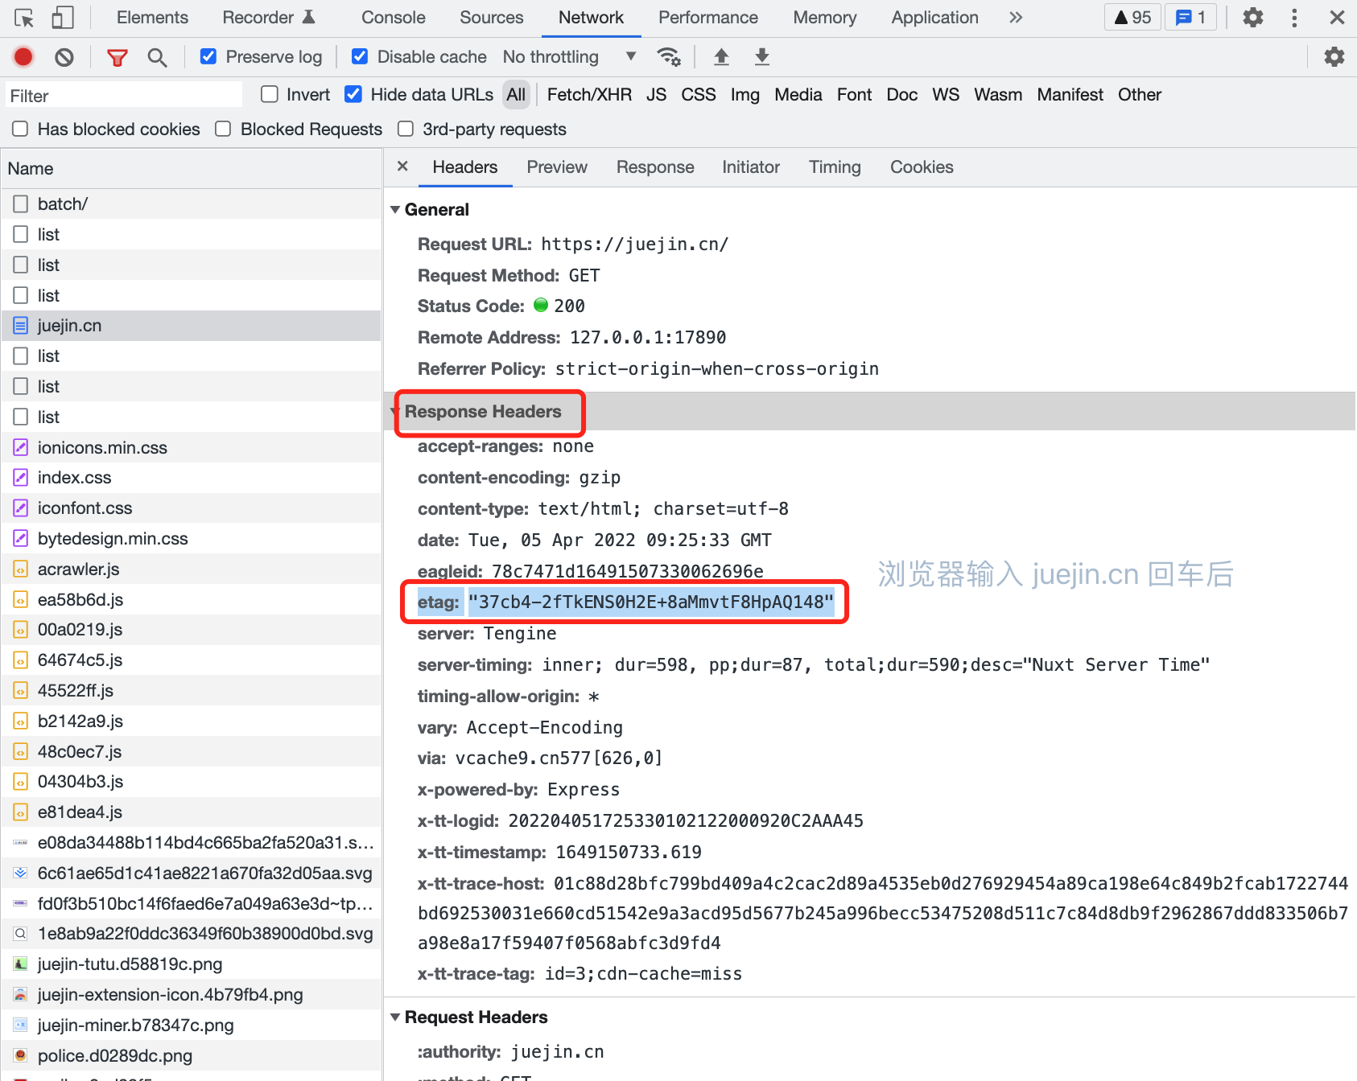Open network conditions wifi icon
This screenshot has width=1357, height=1081.
tap(669, 56)
